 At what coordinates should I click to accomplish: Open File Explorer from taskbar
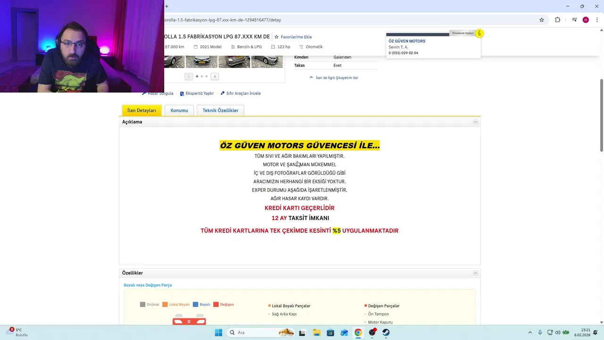pyautogui.click(x=316, y=332)
